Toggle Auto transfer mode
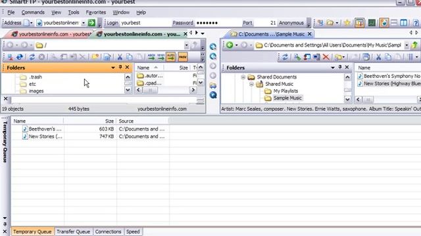 click(171, 57)
